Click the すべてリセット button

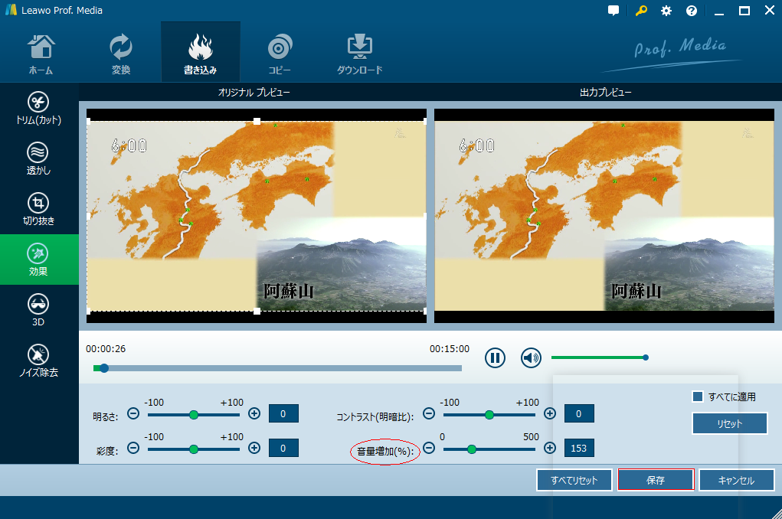(574, 481)
